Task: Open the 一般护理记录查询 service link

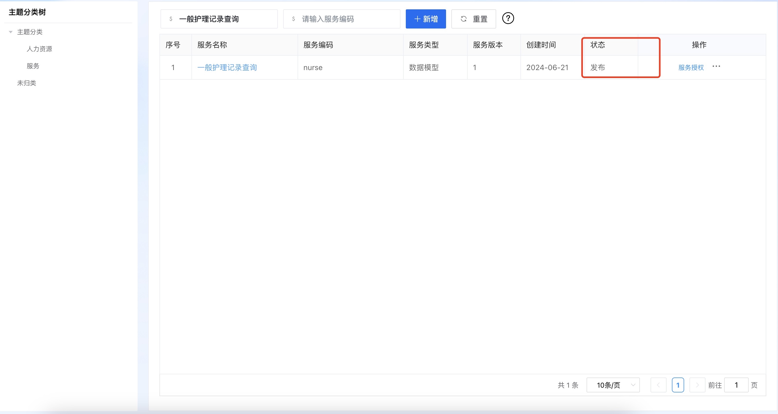Action: point(227,68)
